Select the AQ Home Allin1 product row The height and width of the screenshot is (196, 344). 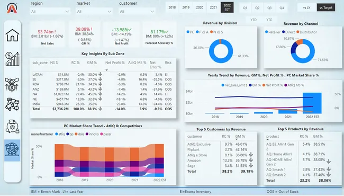pos(298,154)
